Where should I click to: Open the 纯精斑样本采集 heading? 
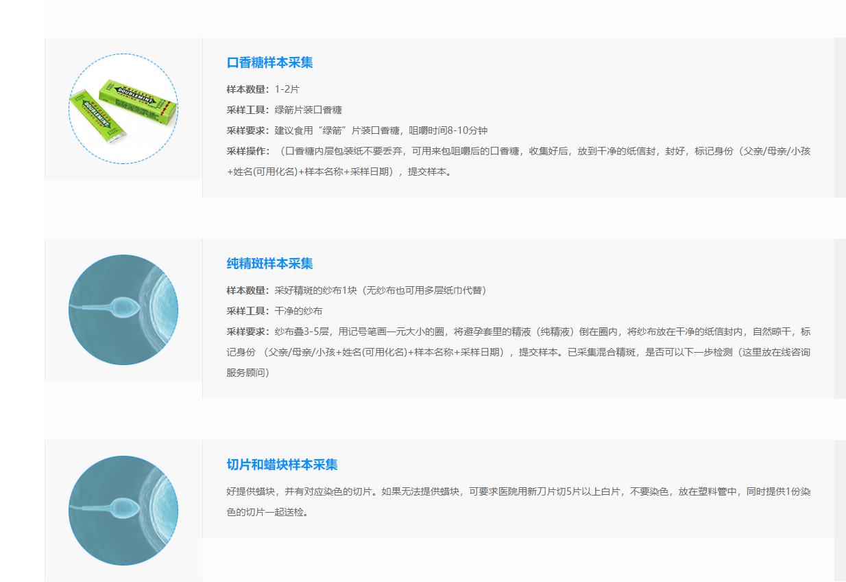pyautogui.click(x=269, y=264)
